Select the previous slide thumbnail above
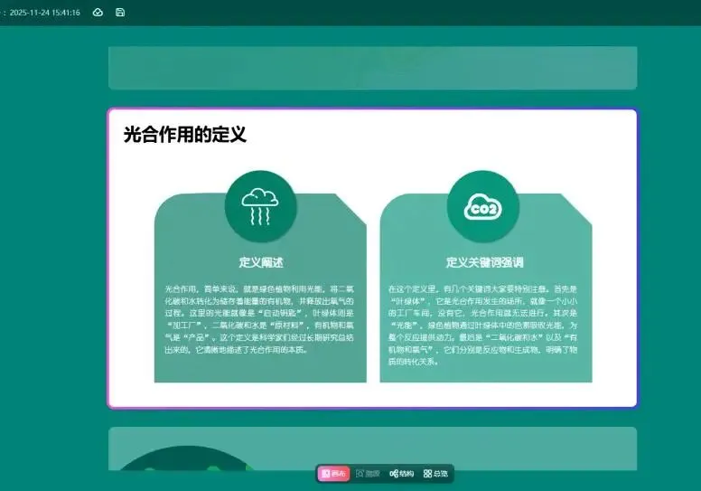 pyautogui.click(x=372, y=68)
